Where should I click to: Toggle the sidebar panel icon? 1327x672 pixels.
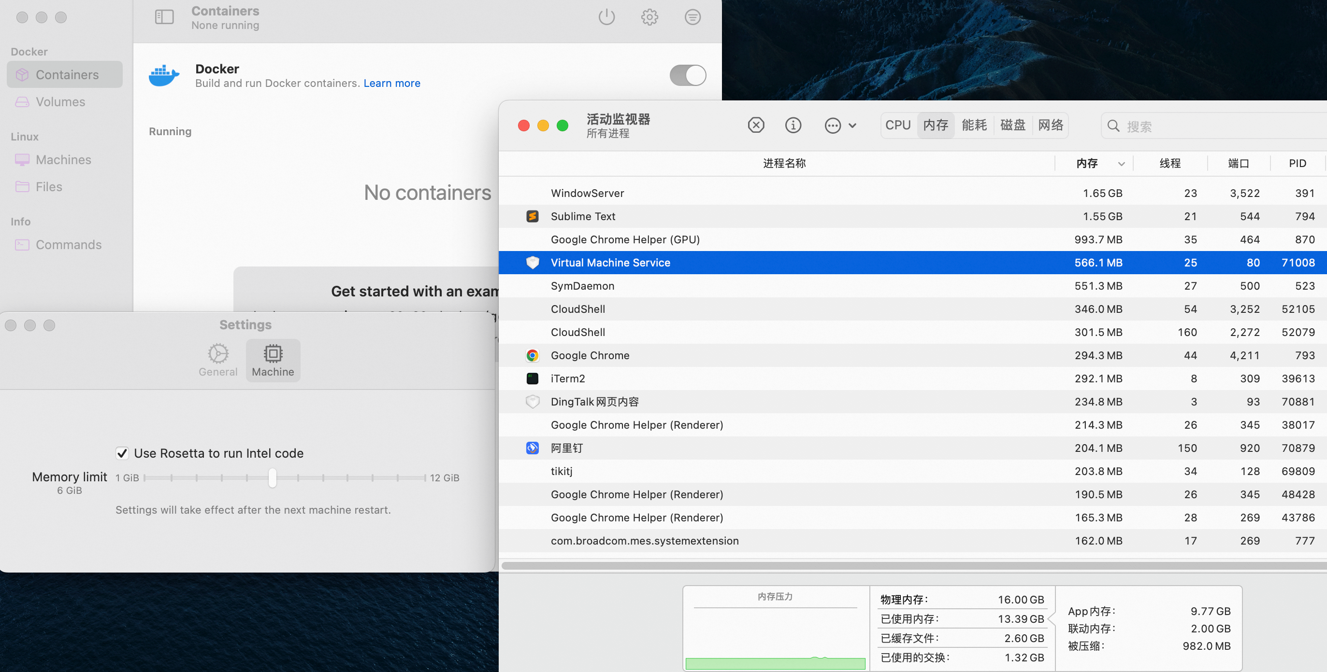pyautogui.click(x=164, y=17)
